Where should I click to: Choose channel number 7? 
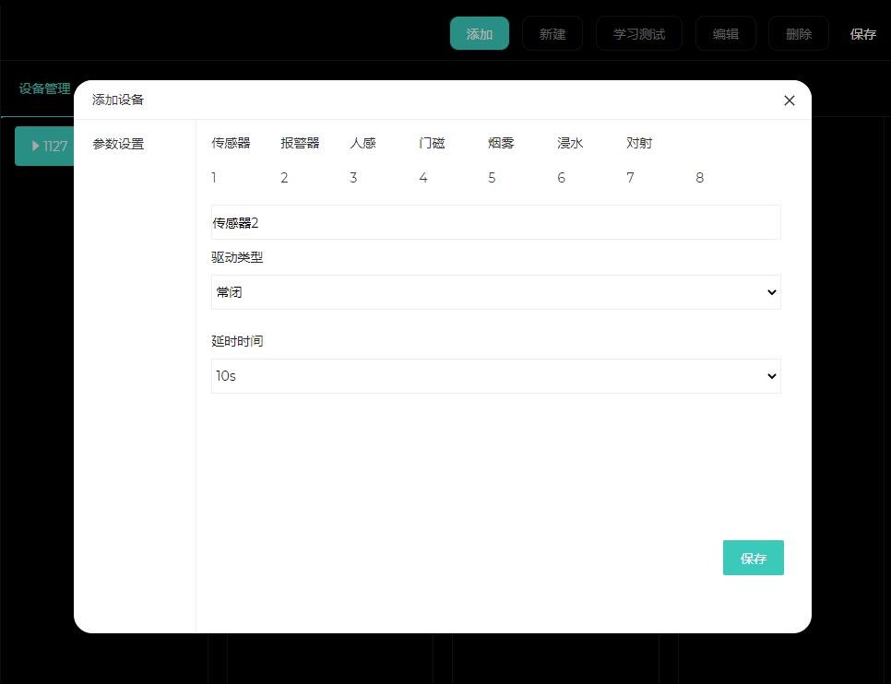coord(630,178)
